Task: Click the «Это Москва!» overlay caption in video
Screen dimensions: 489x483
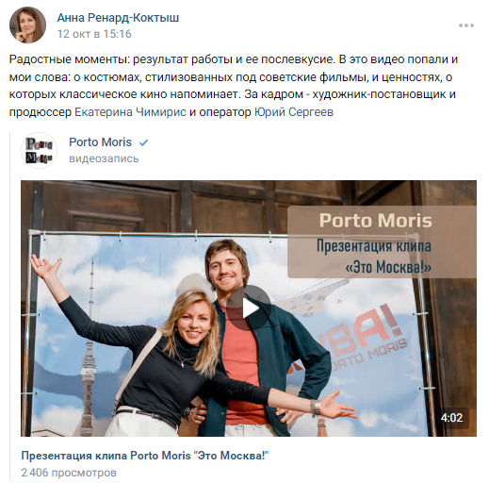Action: 388,267
